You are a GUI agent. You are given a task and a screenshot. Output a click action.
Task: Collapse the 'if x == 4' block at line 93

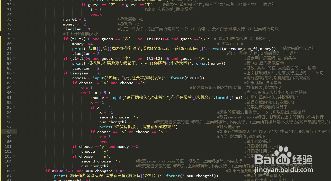[14, 108]
